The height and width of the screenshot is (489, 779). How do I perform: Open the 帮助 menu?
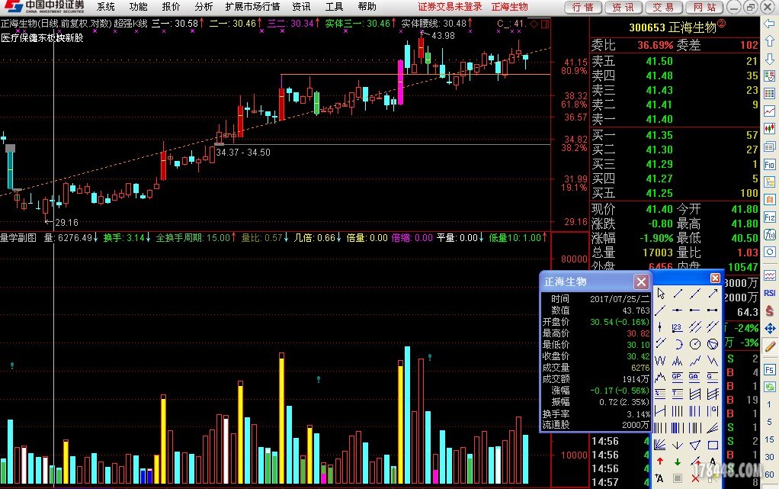(x=367, y=7)
